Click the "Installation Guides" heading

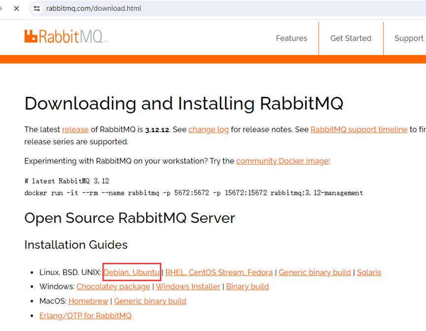[x=76, y=245]
